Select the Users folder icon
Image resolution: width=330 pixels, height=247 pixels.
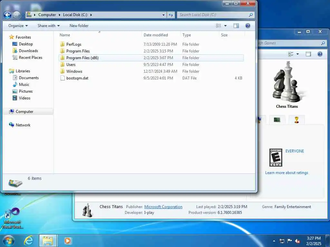[x=62, y=64]
